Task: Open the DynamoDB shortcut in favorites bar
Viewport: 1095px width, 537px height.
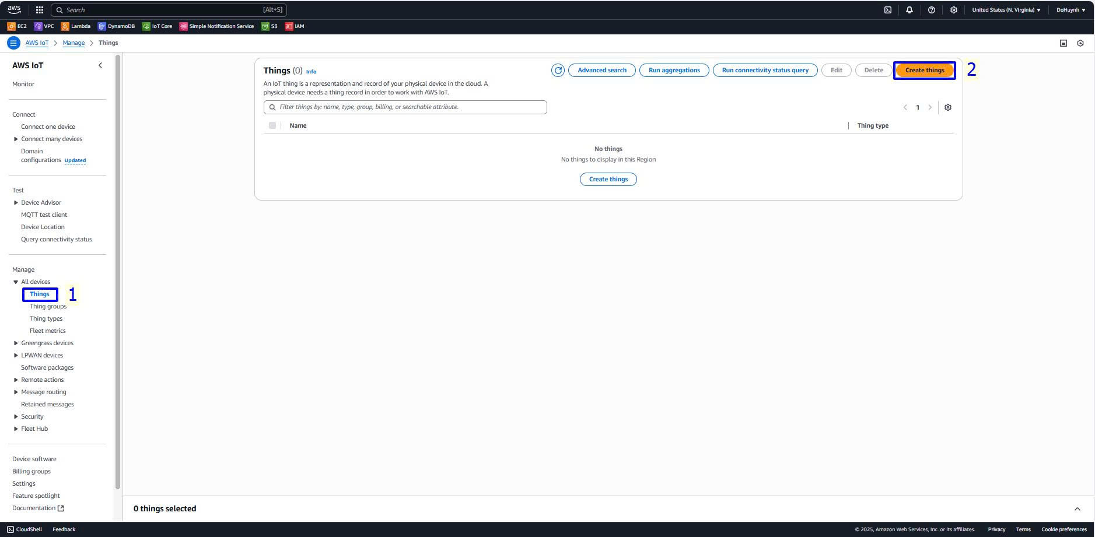Action: [x=116, y=26]
